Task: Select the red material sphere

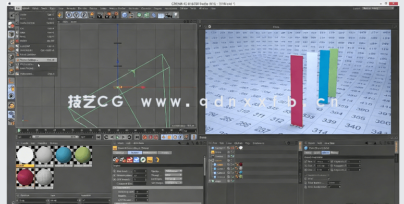Action: pyautogui.click(x=25, y=177)
